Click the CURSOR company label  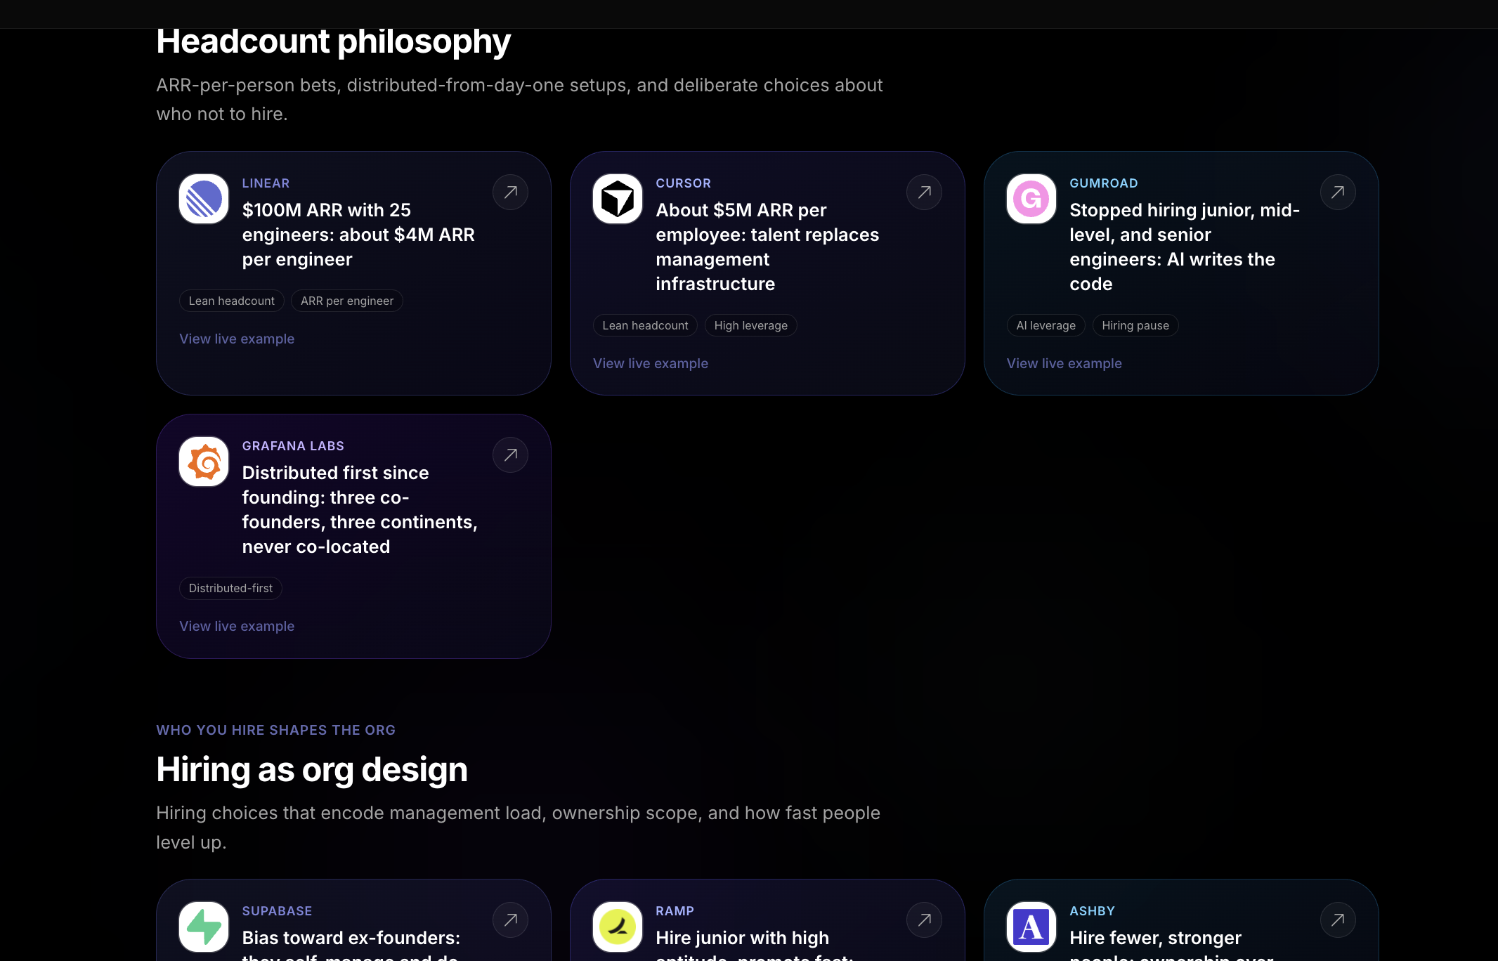pyautogui.click(x=684, y=183)
